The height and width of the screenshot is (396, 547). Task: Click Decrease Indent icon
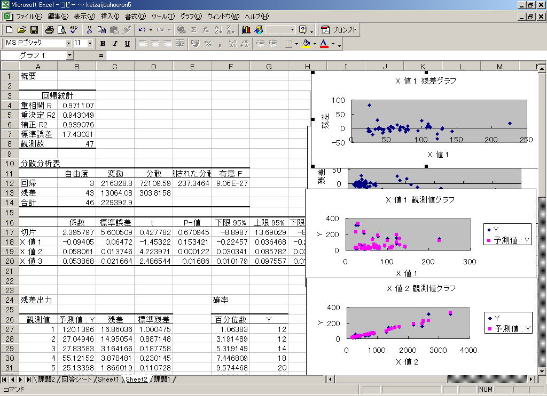tap(260, 44)
